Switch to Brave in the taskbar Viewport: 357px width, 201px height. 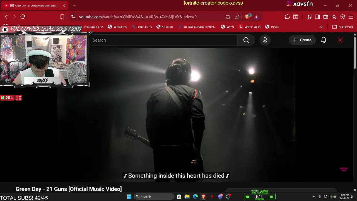click(x=204, y=197)
